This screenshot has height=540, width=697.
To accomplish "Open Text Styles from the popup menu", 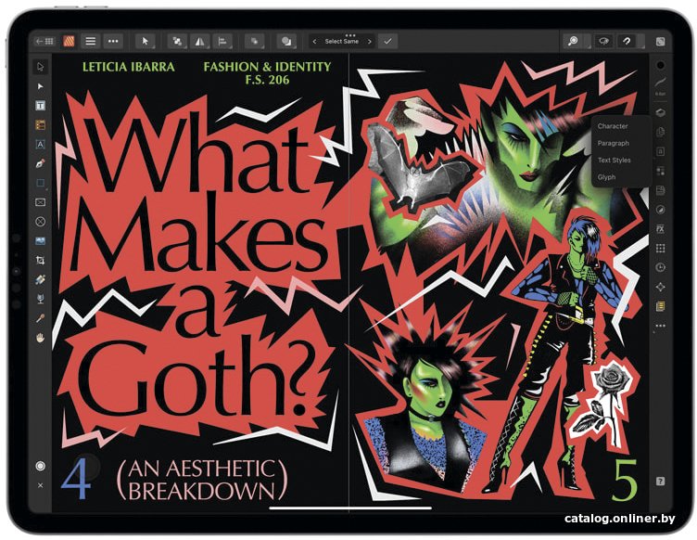I will (x=614, y=160).
